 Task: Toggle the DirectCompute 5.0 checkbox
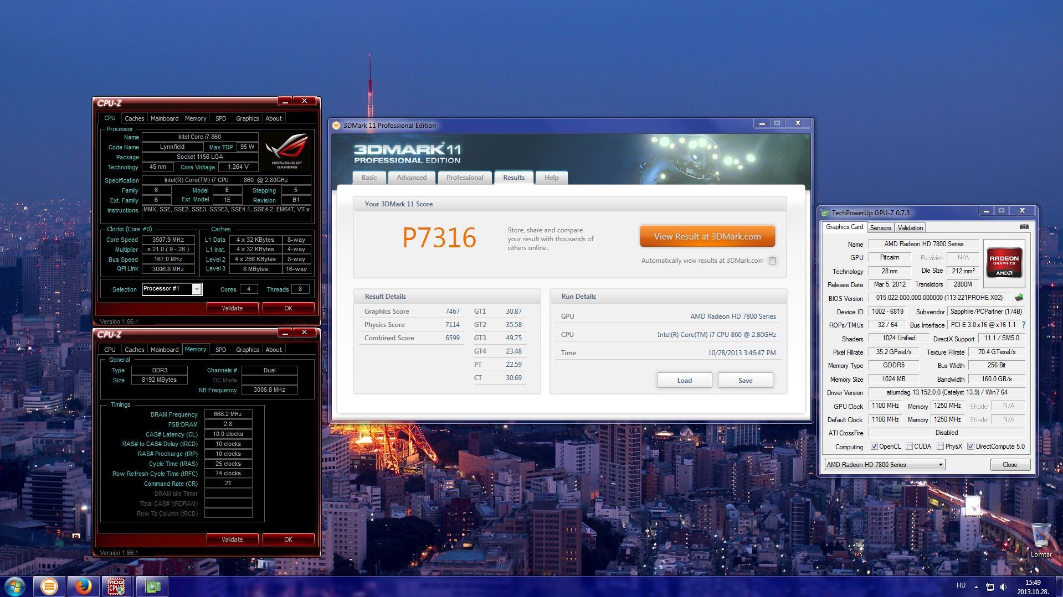pos(970,447)
